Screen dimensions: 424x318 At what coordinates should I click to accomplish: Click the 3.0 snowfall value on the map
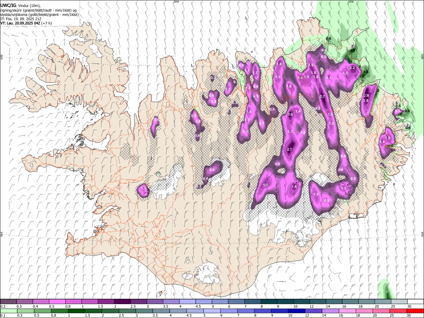tap(290, 114)
